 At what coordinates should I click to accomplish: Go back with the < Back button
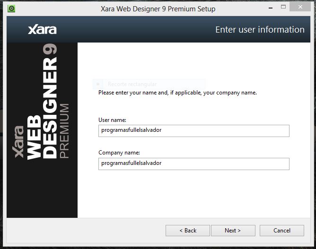pyautogui.click(x=188, y=231)
